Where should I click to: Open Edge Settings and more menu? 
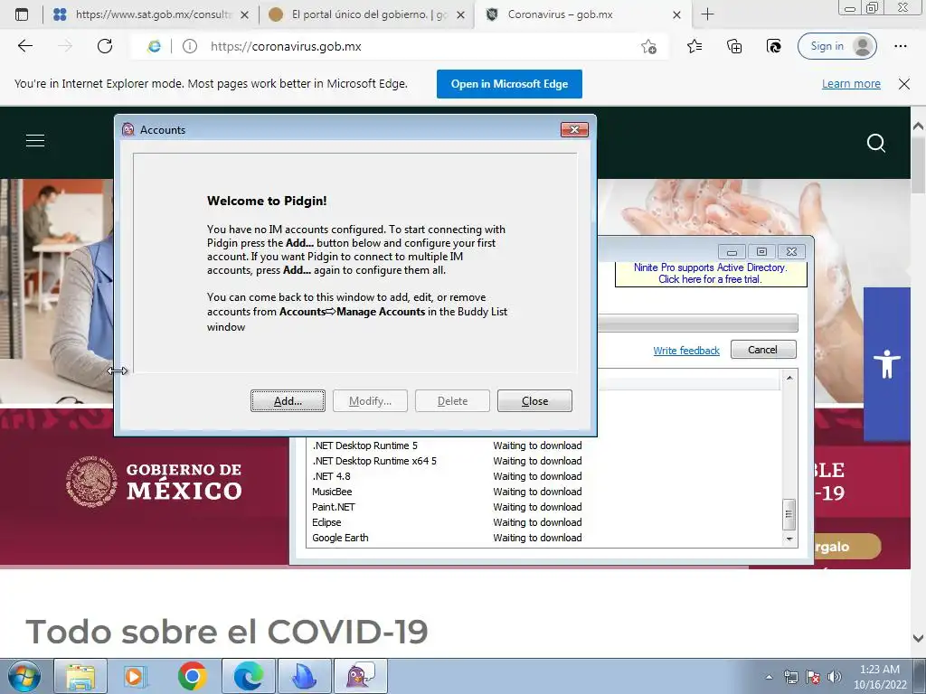point(900,46)
